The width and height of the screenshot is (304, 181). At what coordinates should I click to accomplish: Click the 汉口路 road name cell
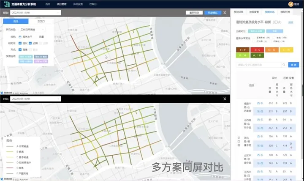(x=239, y=142)
